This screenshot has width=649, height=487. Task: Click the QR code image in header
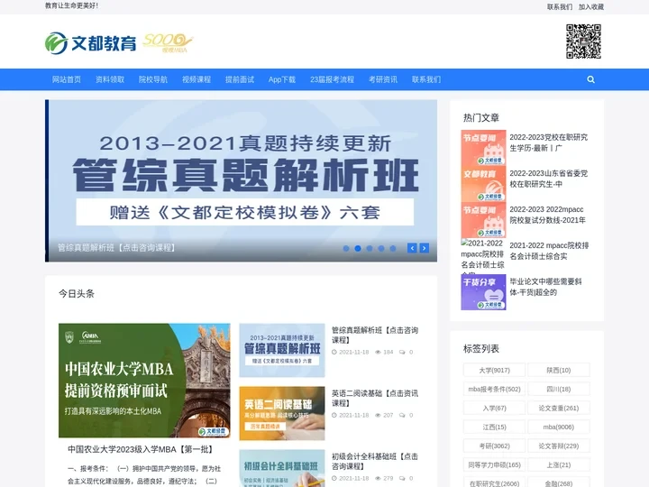(583, 41)
